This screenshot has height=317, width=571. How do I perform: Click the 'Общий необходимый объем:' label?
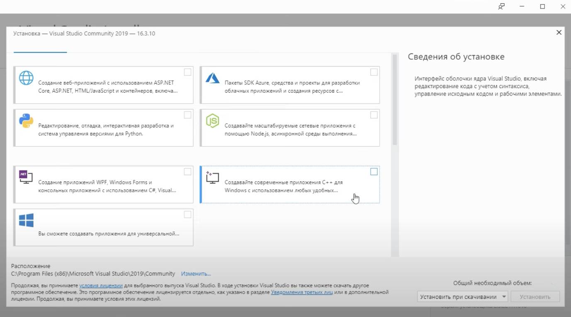click(x=492, y=283)
